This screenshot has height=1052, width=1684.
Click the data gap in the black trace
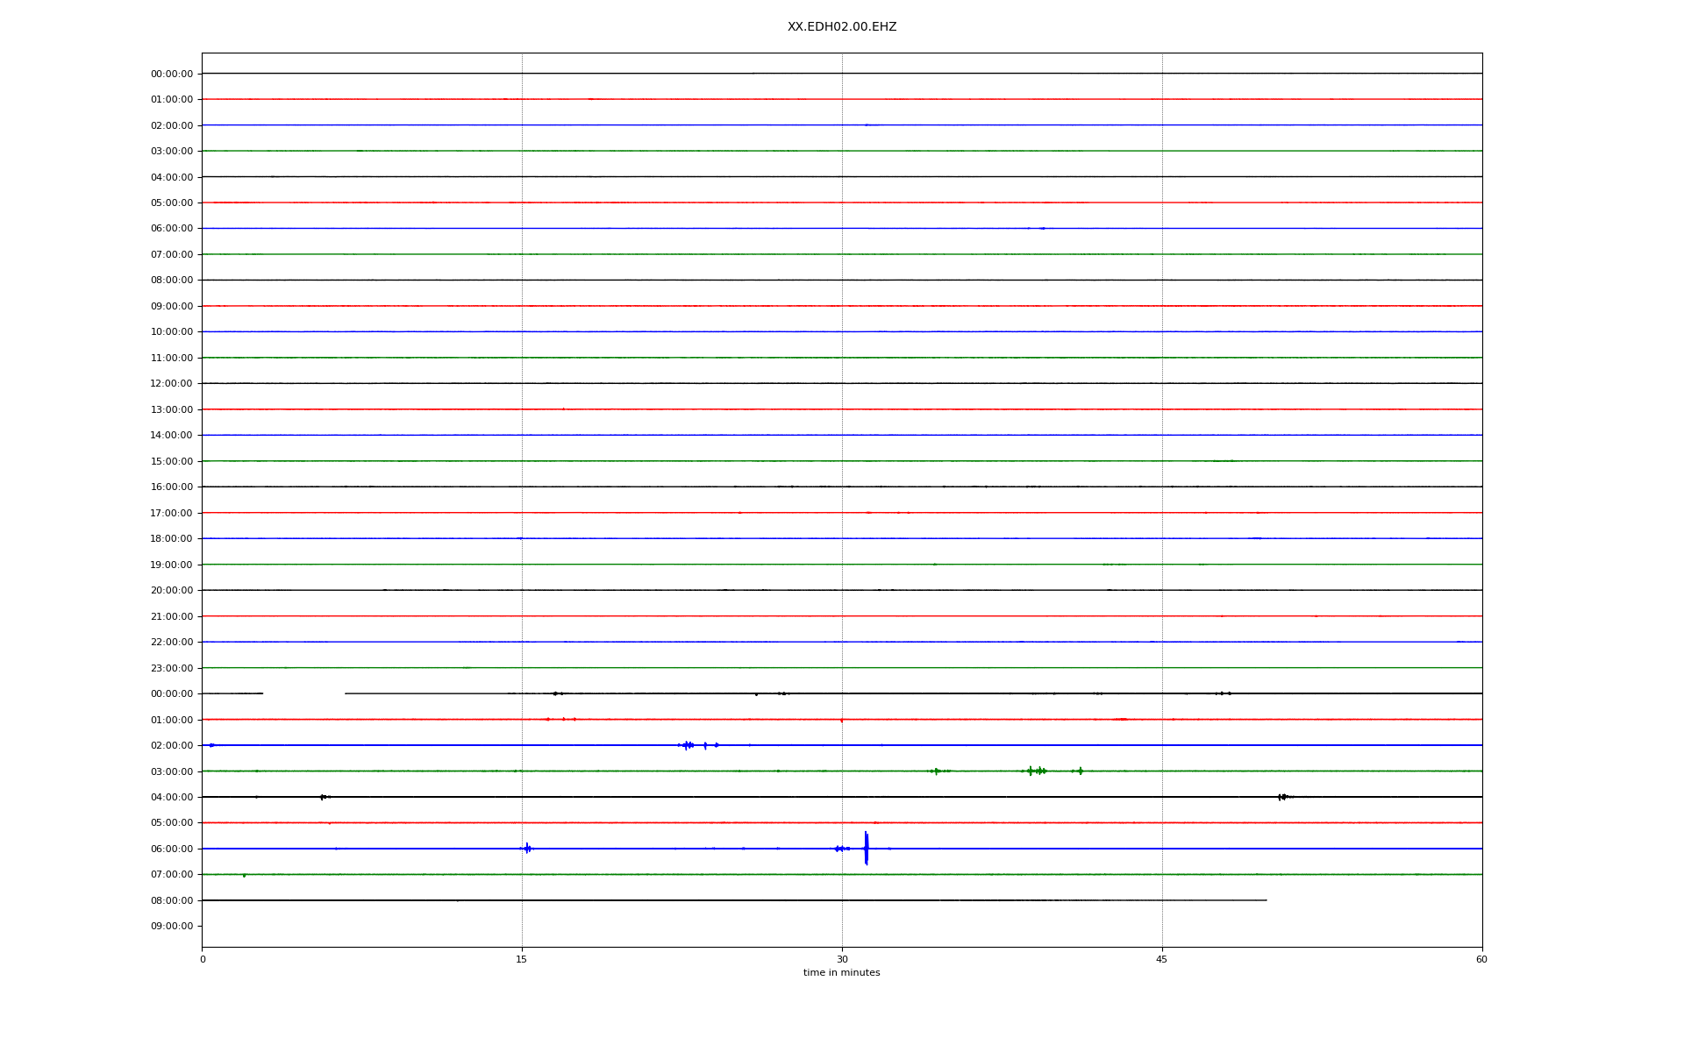[x=303, y=693]
